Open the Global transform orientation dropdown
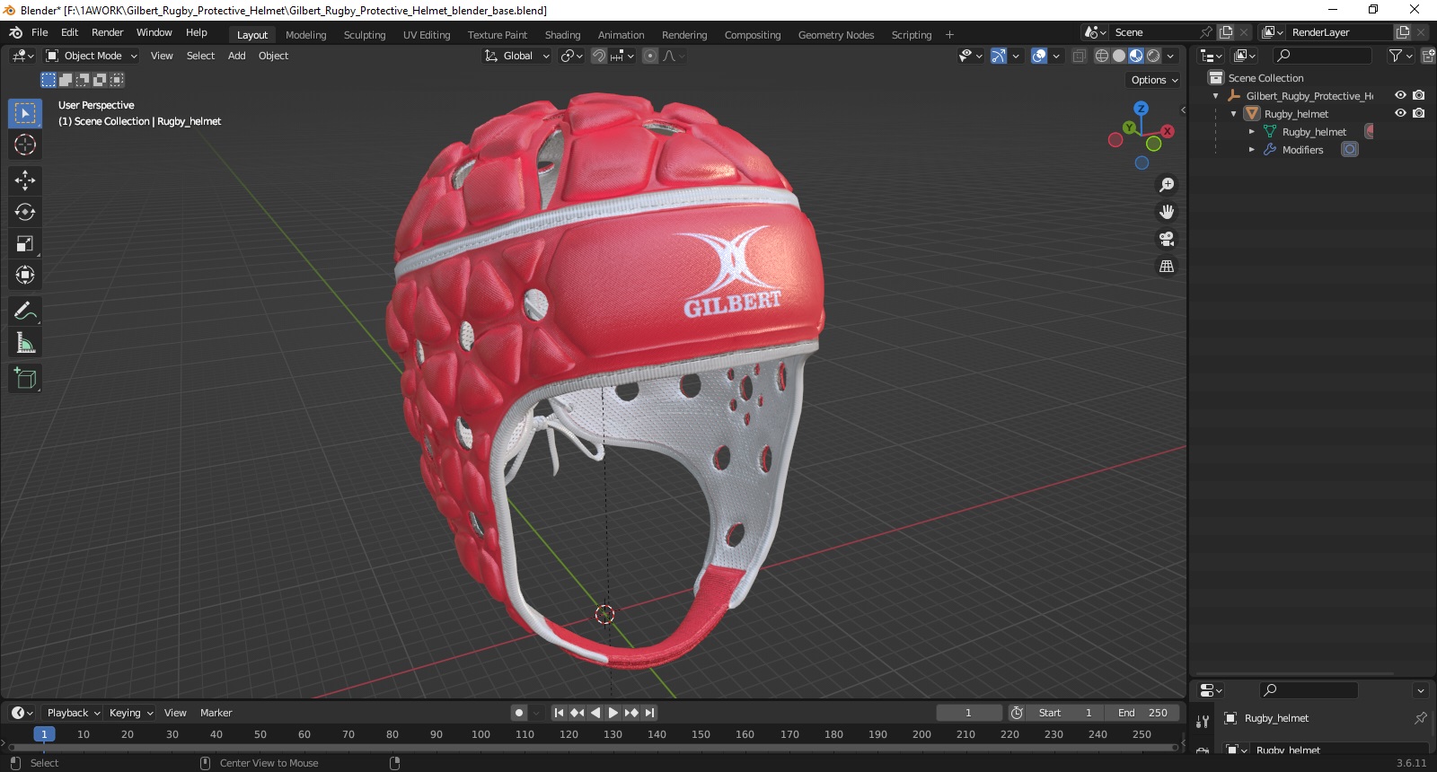Image resolution: width=1437 pixels, height=772 pixels. (x=517, y=56)
